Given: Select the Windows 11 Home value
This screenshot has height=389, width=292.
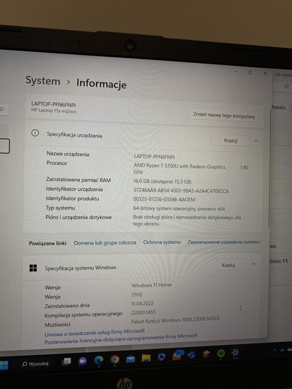Looking at the screenshot, I should pyautogui.click(x=151, y=285).
